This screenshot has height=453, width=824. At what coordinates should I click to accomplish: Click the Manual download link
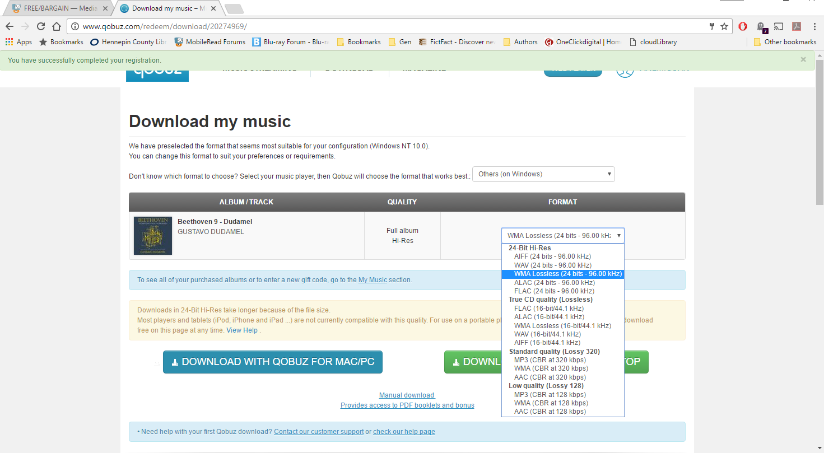click(x=407, y=395)
